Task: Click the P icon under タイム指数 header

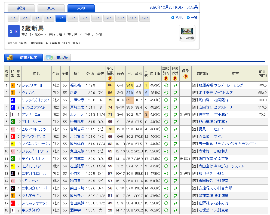Action: (110, 78)
